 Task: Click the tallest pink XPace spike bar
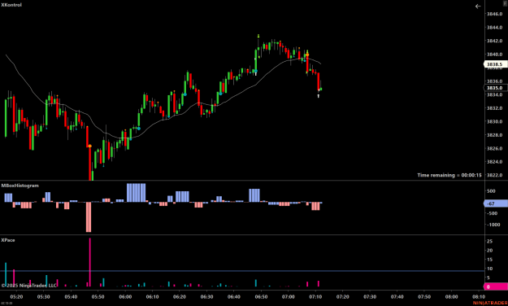(89, 262)
